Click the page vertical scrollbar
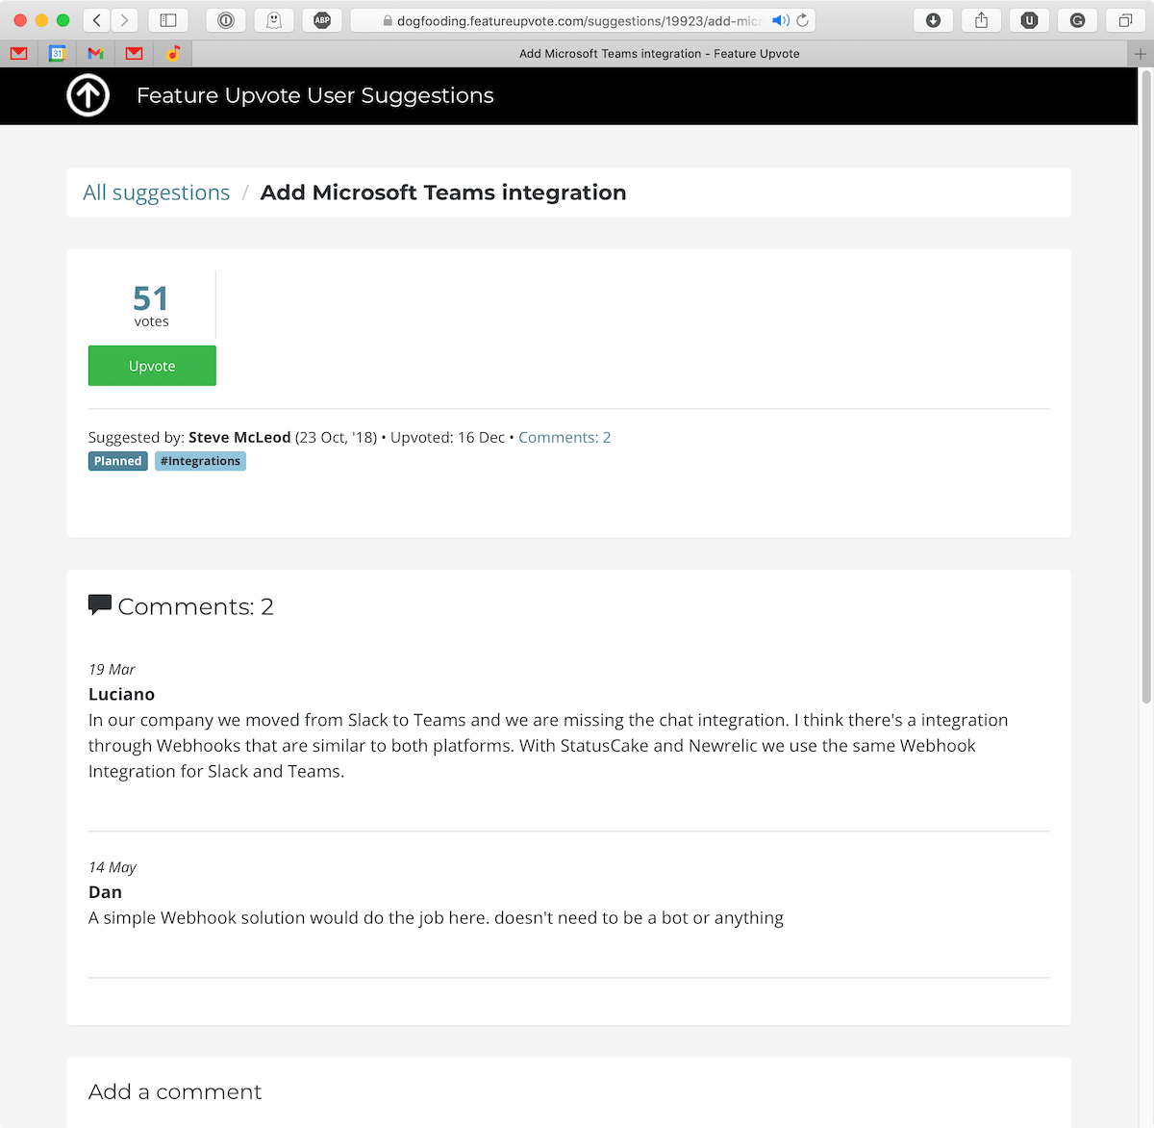 point(1145,385)
